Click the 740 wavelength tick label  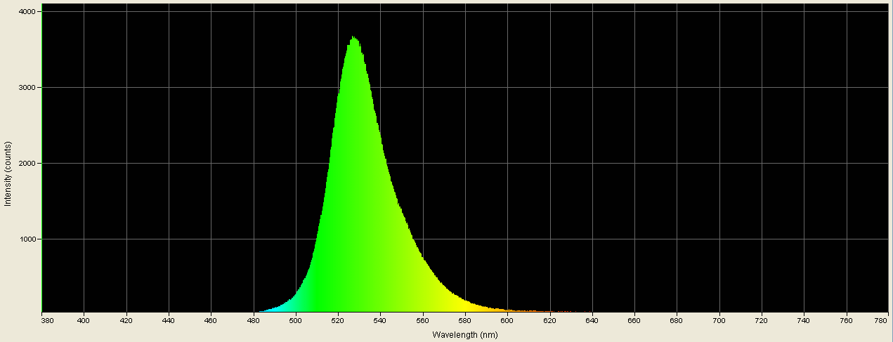pos(804,320)
